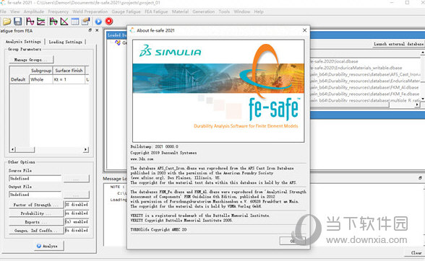425x261 pixels.
Task: Click the Loaded tree header in main window
Action: [117, 35]
